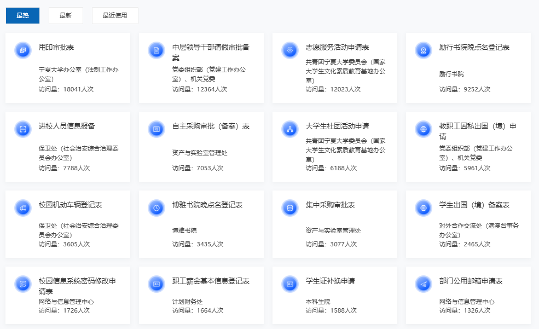This screenshot has width=539, height=329.
Task: Select the 最近使用 tab
Action: (x=115, y=15)
